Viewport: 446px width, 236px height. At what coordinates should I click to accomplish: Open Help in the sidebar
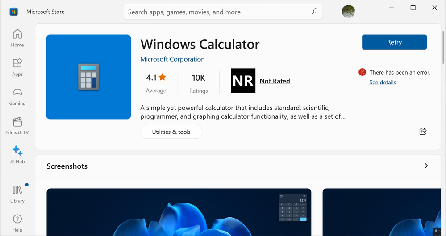pyautogui.click(x=17, y=223)
